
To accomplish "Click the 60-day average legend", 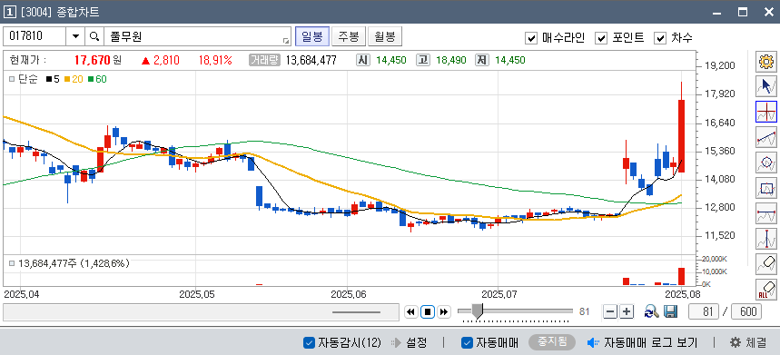I will 97,79.
